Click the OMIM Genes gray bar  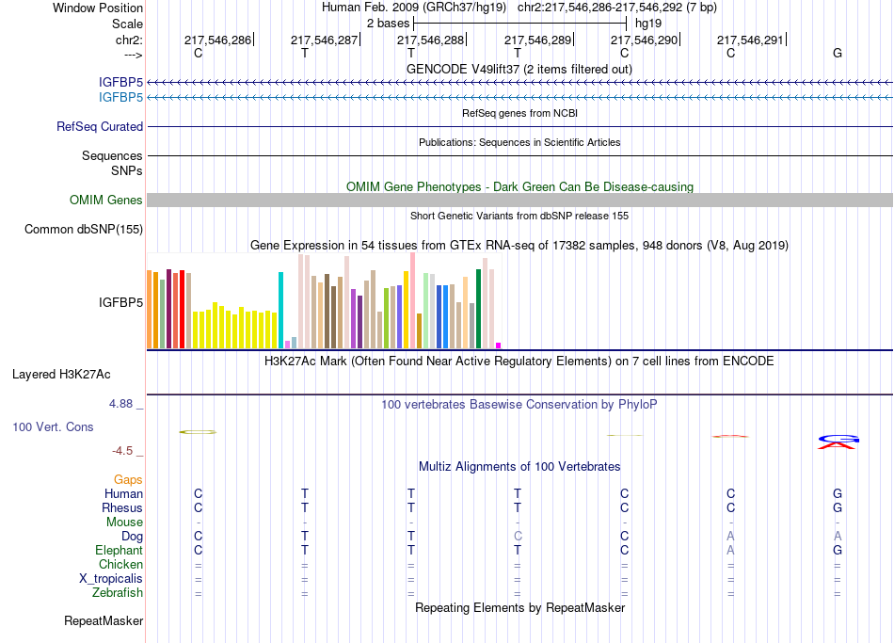pos(519,200)
